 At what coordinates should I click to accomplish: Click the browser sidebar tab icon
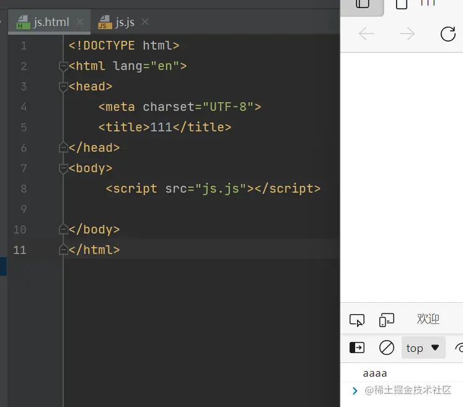[x=363, y=4]
